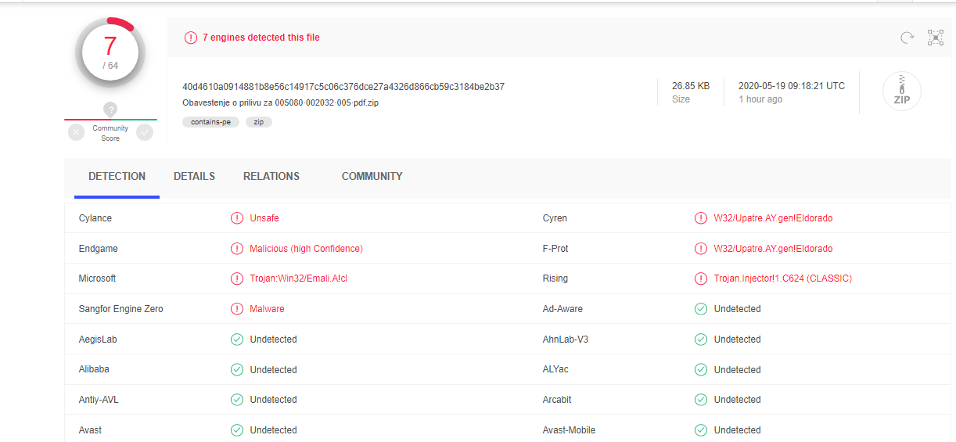Select the DETECTION tab

coord(117,177)
